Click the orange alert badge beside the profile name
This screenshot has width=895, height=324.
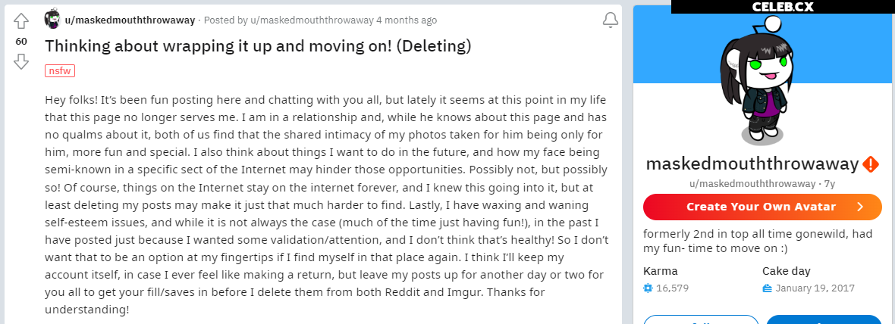[871, 164]
